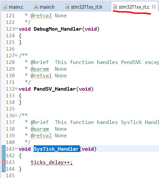159x178 pixels.
Task: Click the closing brace on line 134
Action: (20, 102)
